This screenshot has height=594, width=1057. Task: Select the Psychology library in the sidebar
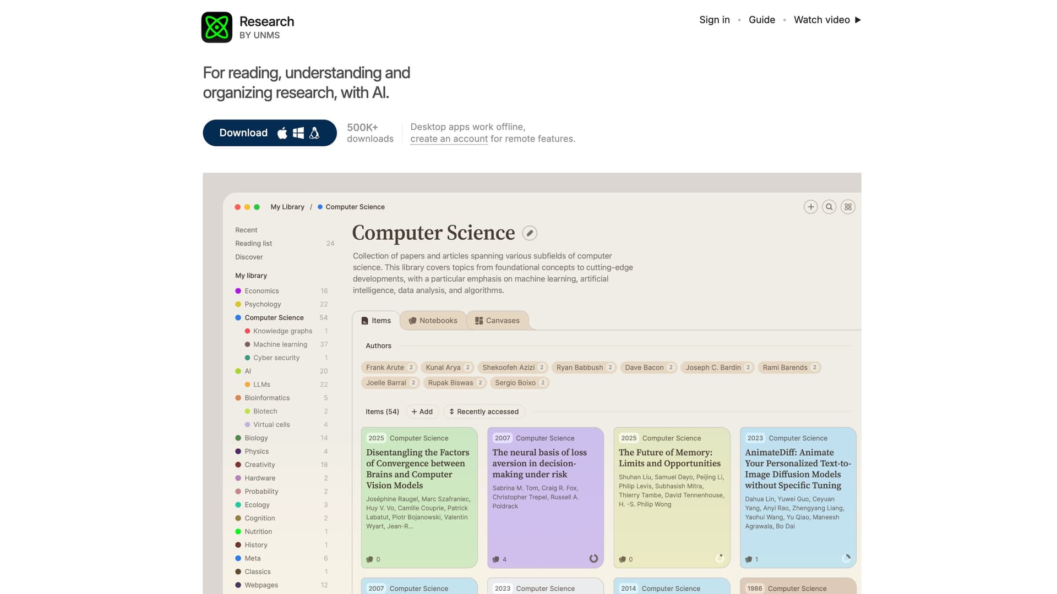(282, 304)
